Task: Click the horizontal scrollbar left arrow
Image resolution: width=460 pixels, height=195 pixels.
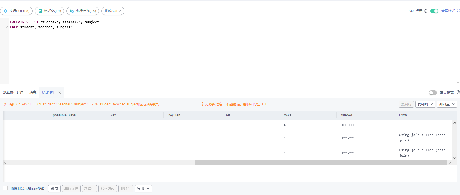Action: point(5,163)
